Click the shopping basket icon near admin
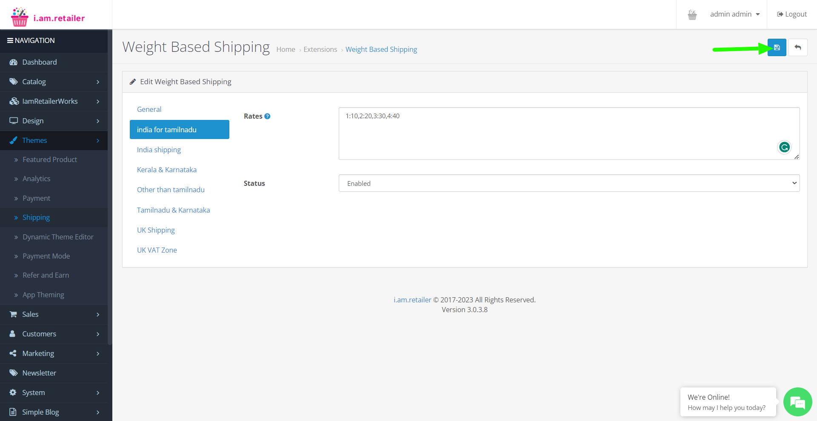This screenshot has height=421, width=817. [x=692, y=14]
